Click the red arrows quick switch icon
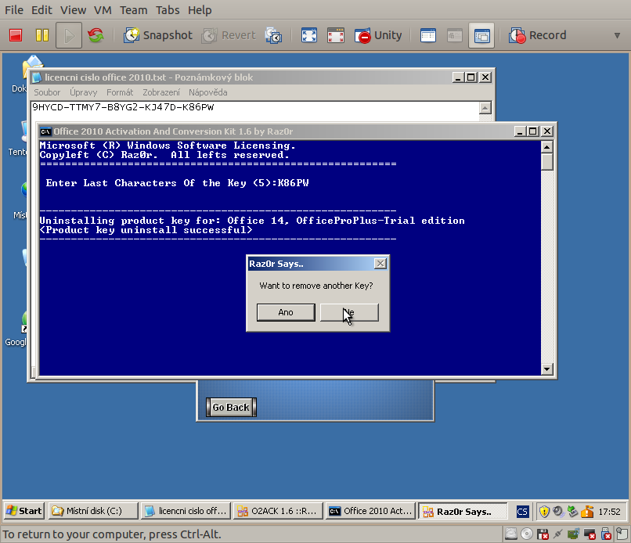Screen dimensions: 631x543 point(336,35)
